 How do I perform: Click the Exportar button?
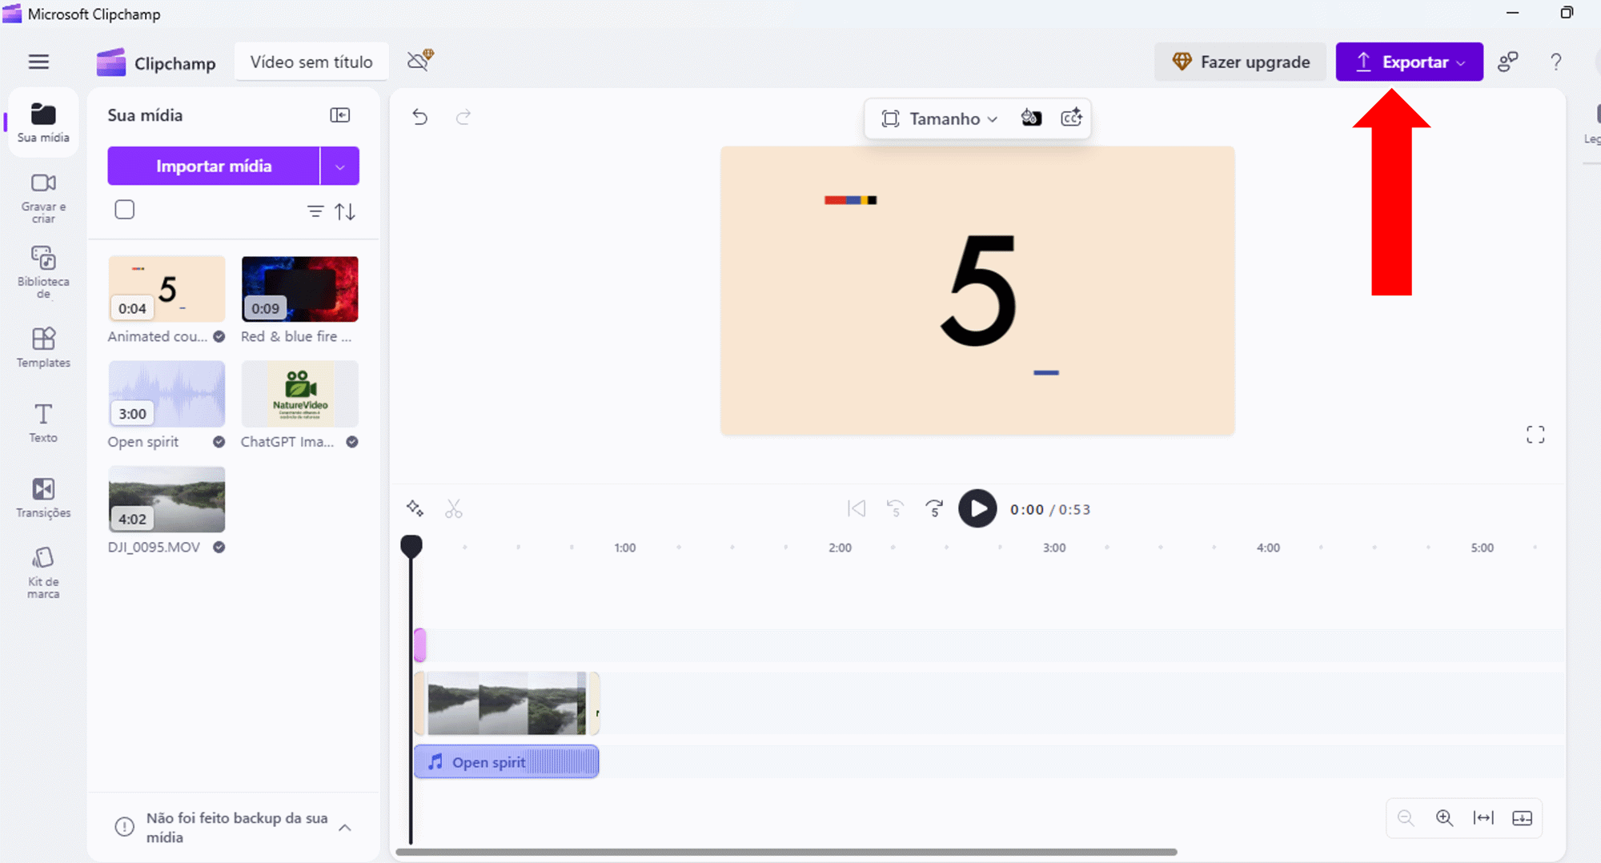click(x=1408, y=62)
